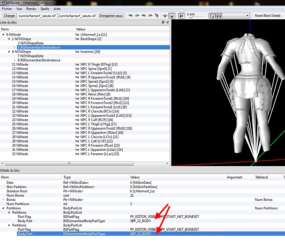Collapse the 1 NiTriShape node
The height and width of the screenshot is (244, 285).
(9, 39)
